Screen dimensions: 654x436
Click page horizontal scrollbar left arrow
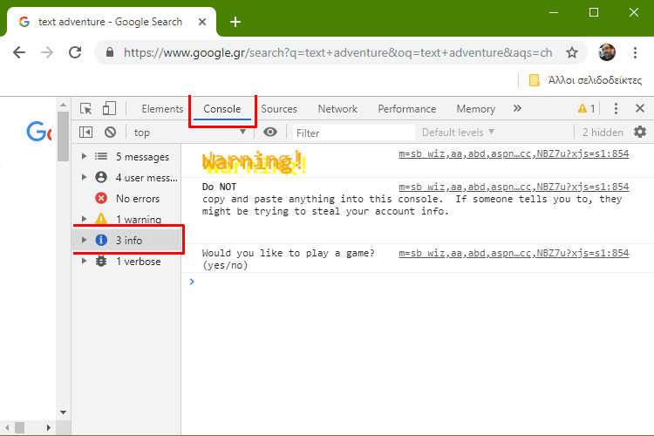[7, 427]
